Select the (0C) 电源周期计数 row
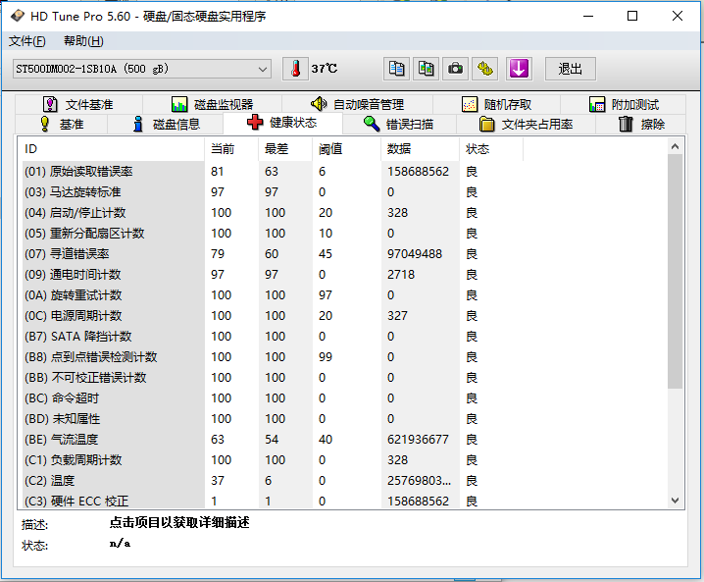This screenshot has width=704, height=582. (272, 316)
